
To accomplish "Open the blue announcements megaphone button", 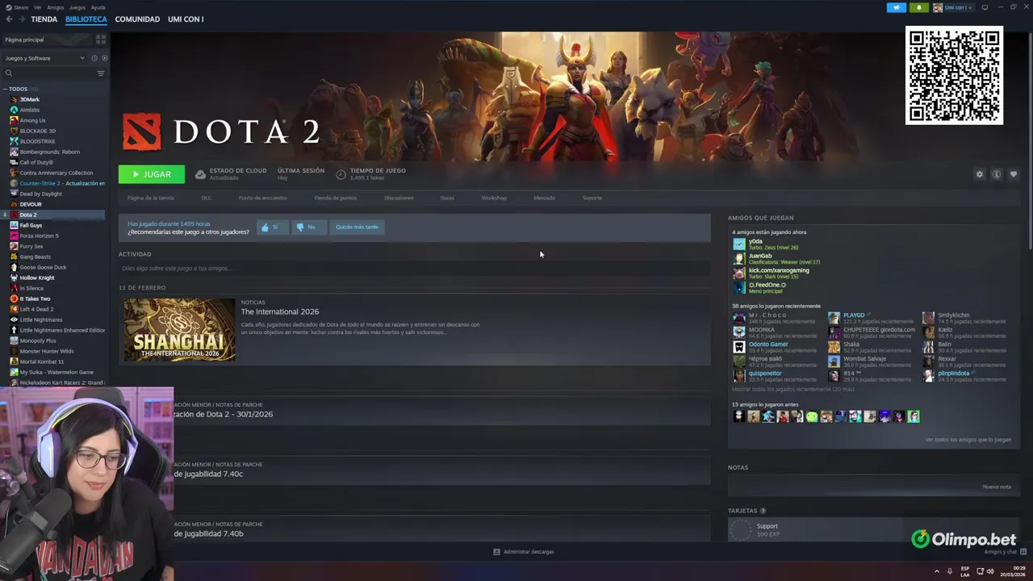I will coord(896,7).
